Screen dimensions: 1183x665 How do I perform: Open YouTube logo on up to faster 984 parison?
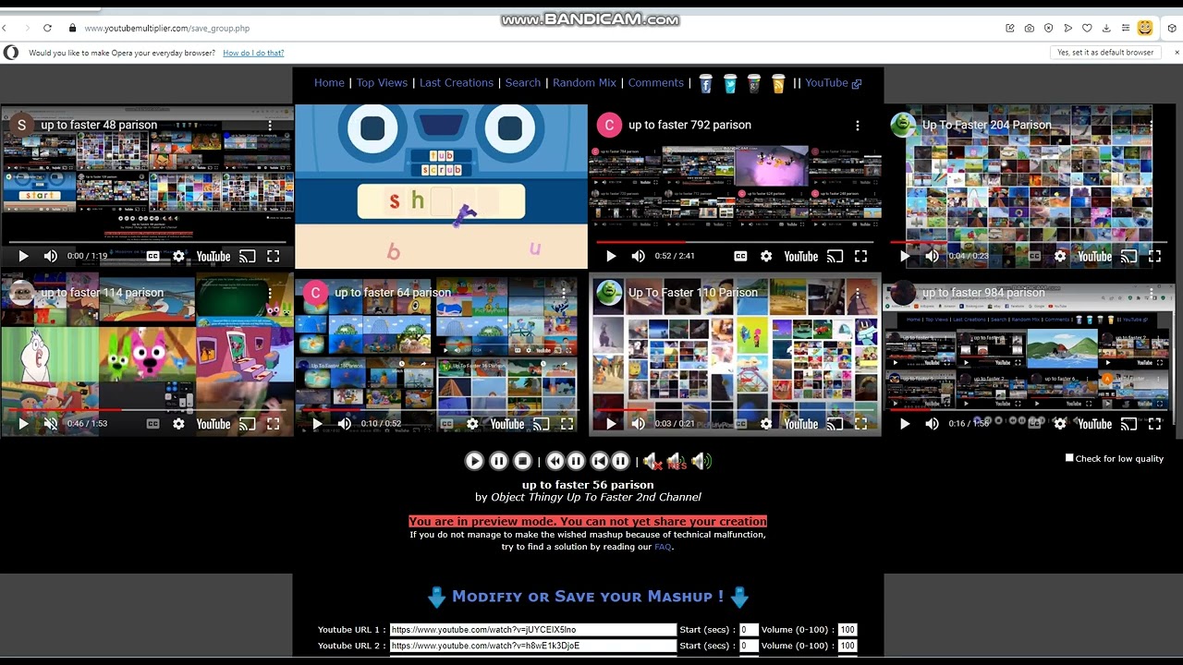(x=1094, y=424)
